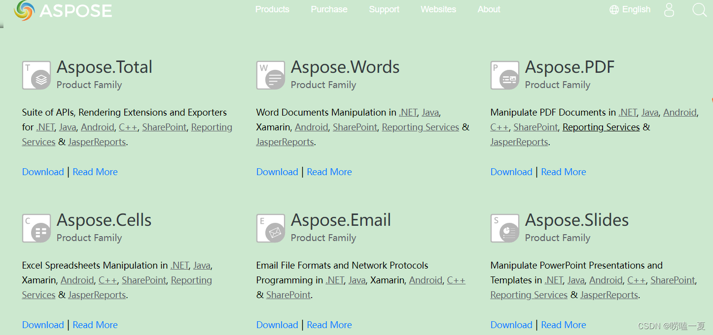Click the globe language icon
This screenshot has width=713, height=335.
(614, 10)
